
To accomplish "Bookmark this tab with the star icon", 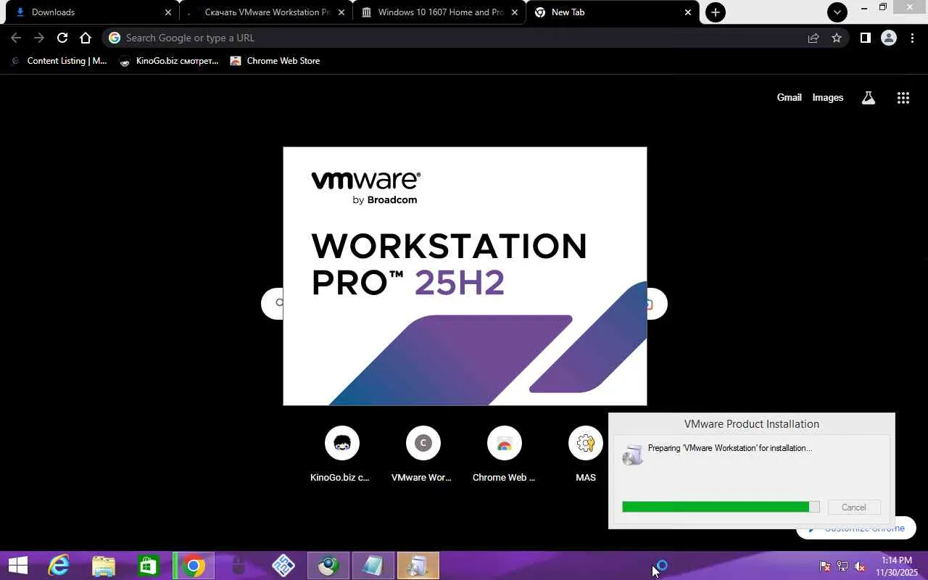I will coord(837,38).
